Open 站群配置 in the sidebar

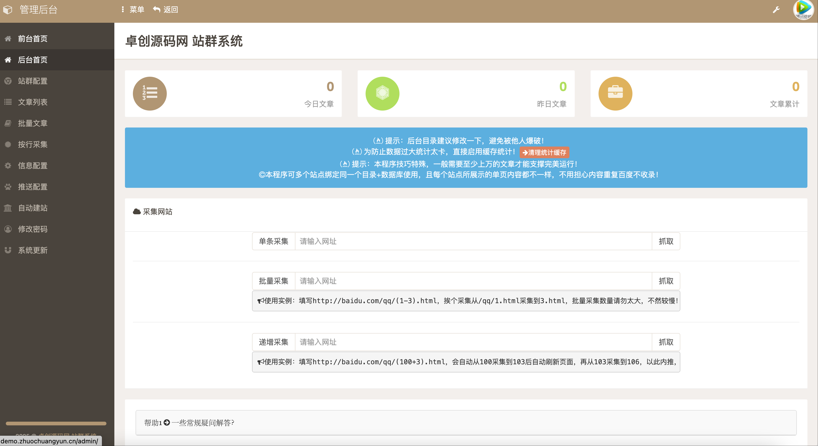click(x=32, y=81)
